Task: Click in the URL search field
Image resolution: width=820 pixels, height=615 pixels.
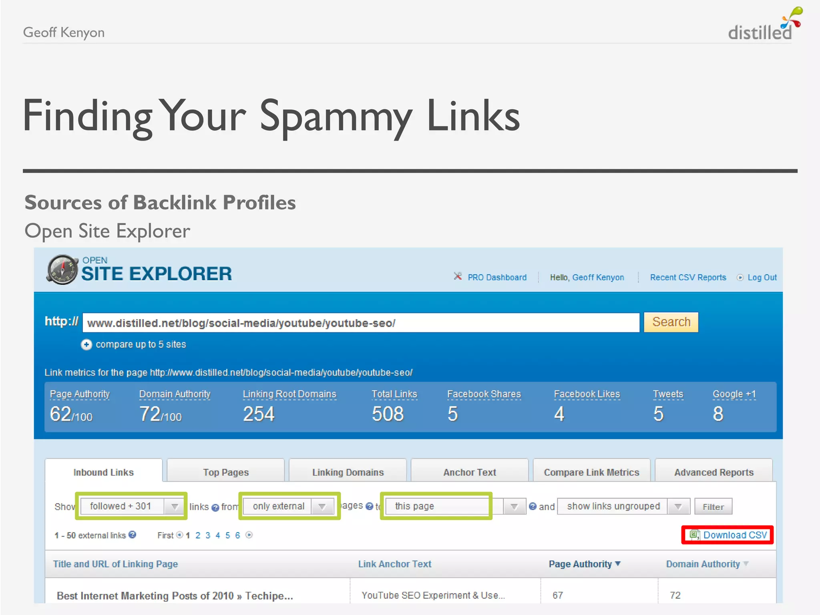Action: tap(361, 323)
